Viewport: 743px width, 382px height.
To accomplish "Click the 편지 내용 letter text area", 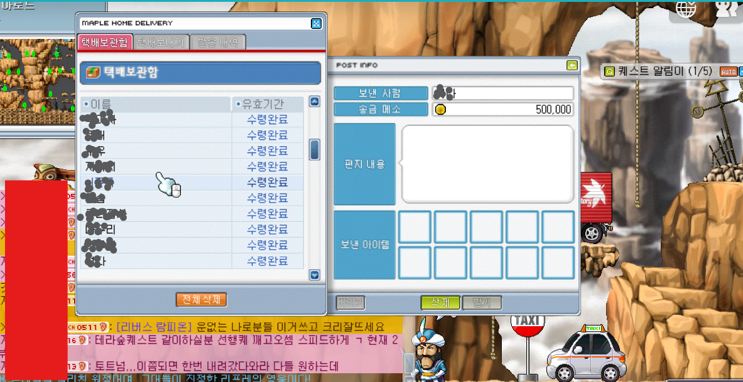I will [x=487, y=164].
